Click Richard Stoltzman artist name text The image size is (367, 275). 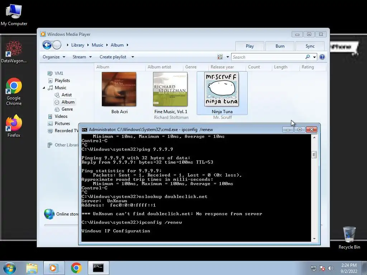(171, 117)
